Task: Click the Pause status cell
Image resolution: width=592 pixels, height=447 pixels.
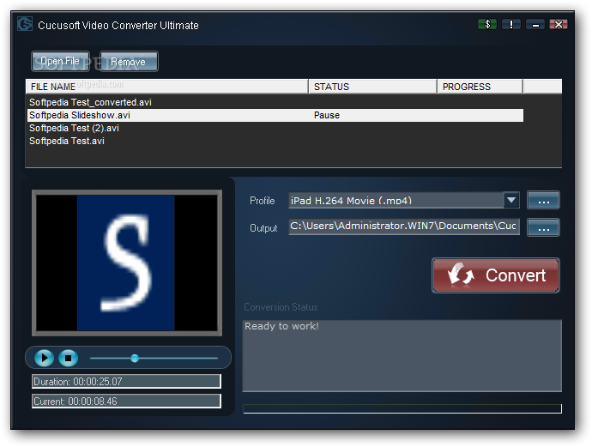Action: click(327, 115)
